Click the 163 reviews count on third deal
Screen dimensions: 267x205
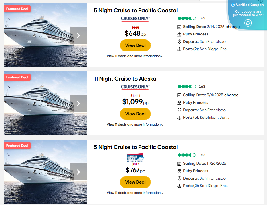pyautogui.click(x=202, y=155)
